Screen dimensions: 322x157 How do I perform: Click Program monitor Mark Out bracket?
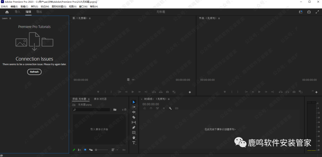pyautogui.click(x=238, y=92)
